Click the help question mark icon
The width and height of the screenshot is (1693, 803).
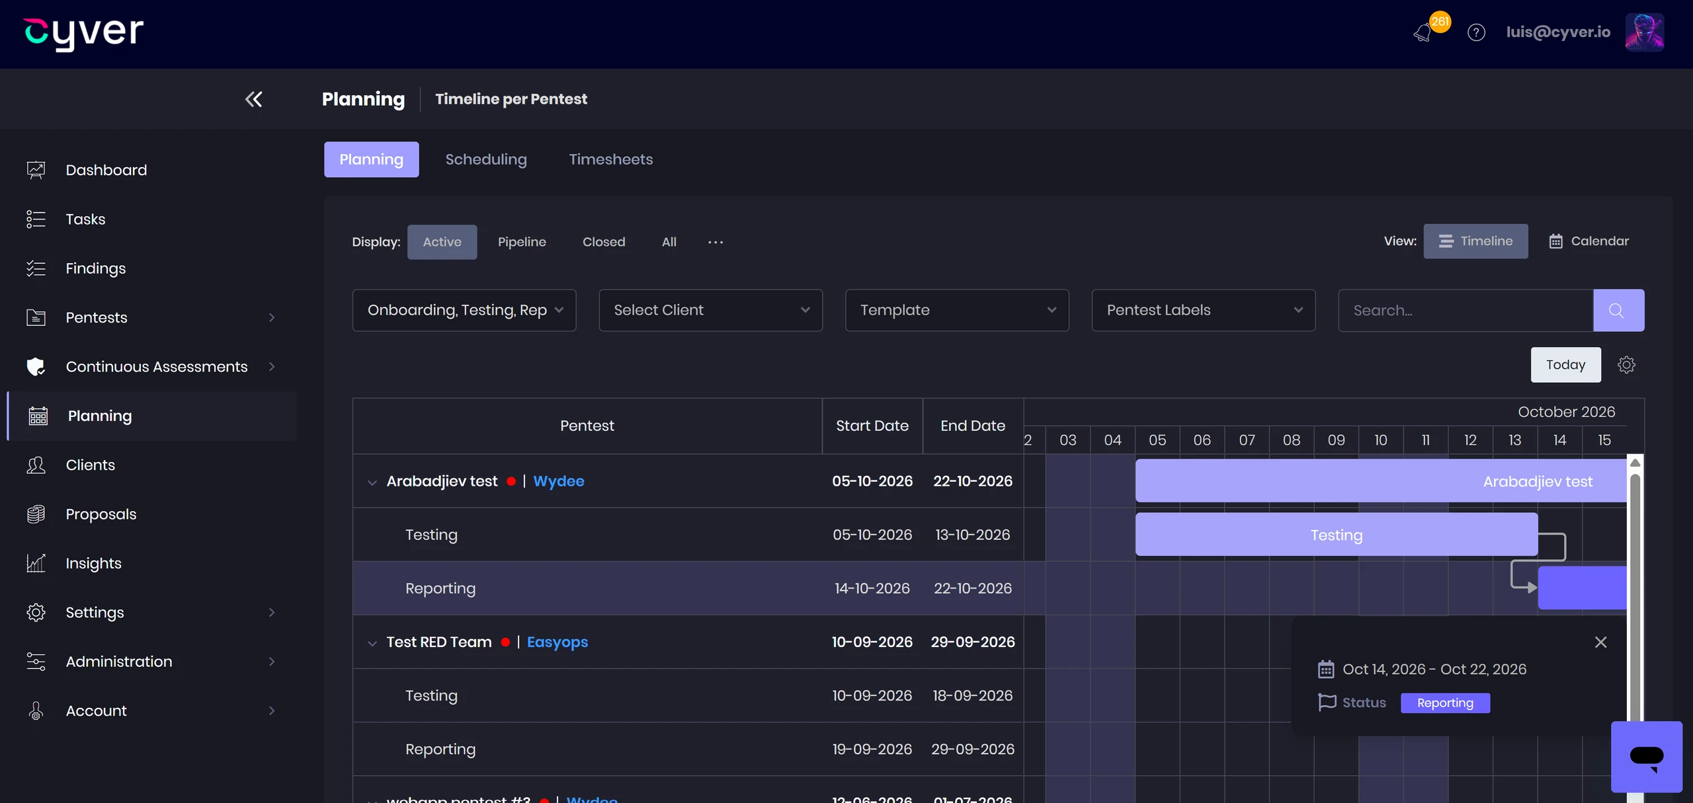point(1476,32)
